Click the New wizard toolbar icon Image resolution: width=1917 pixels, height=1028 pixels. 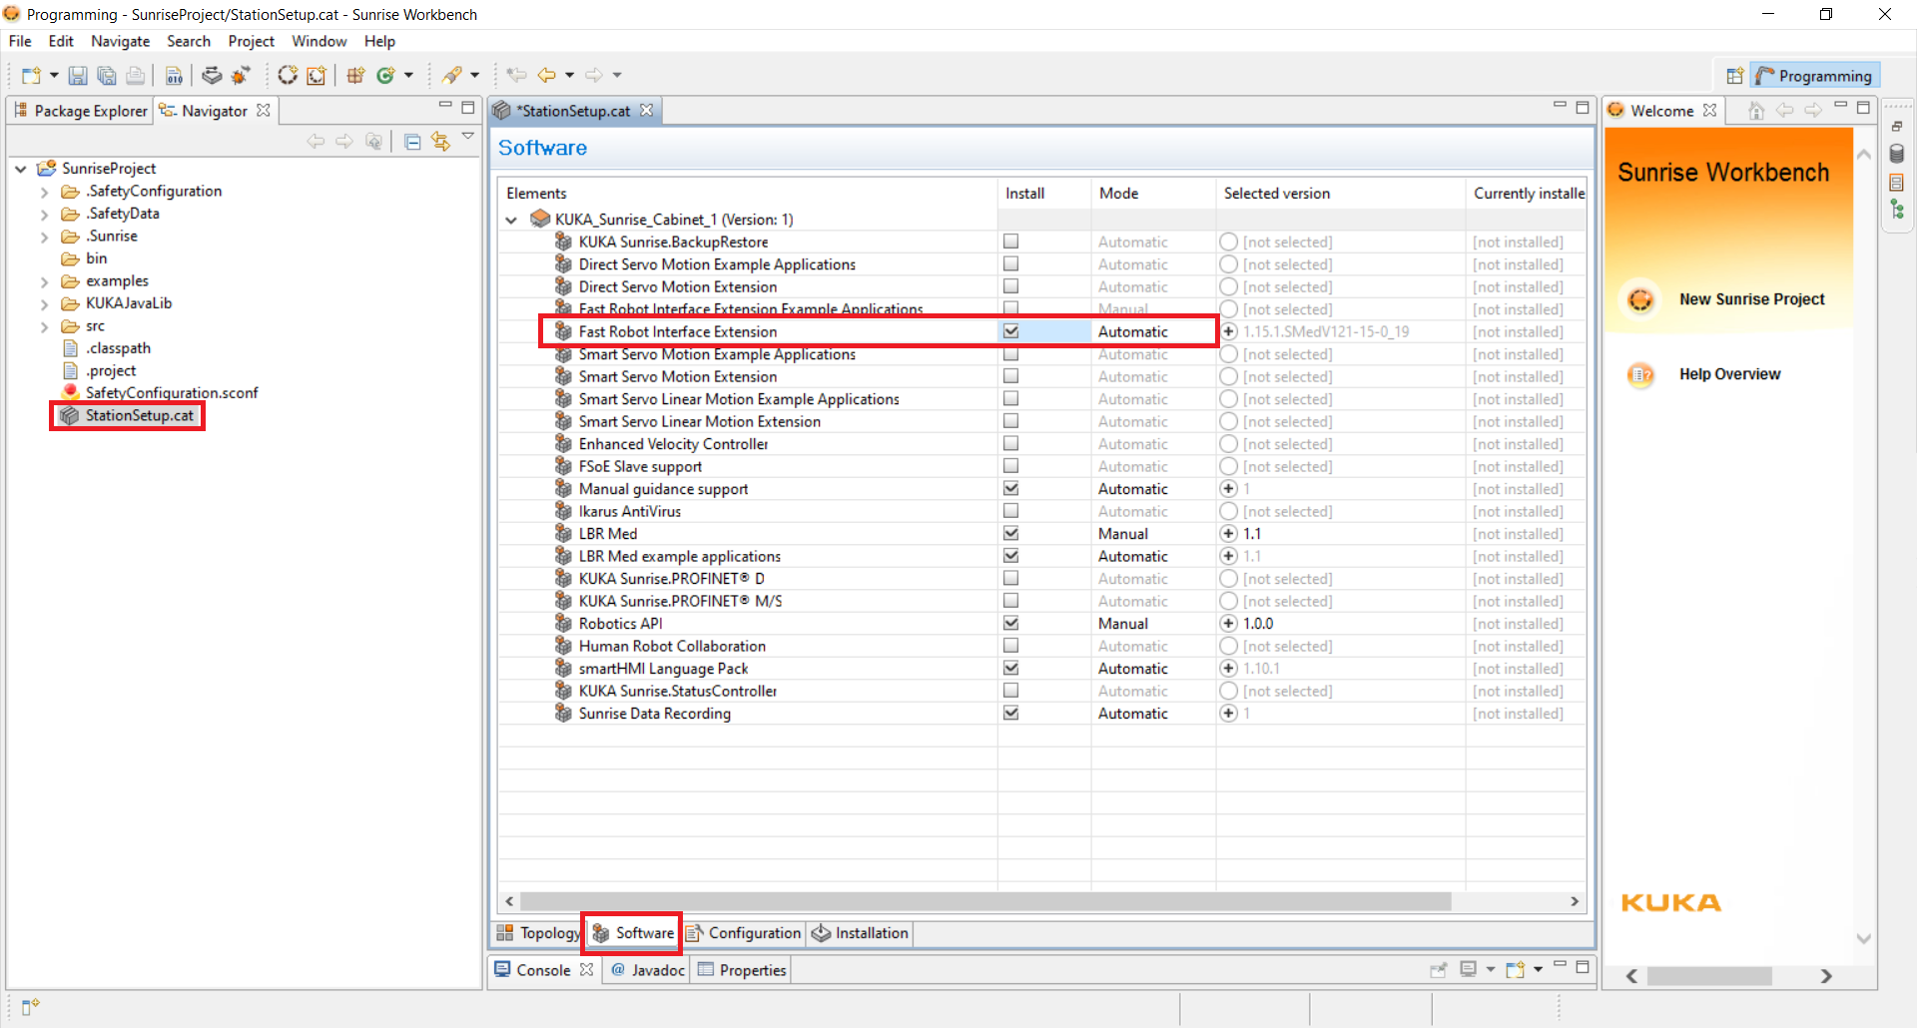tap(31, 75)
